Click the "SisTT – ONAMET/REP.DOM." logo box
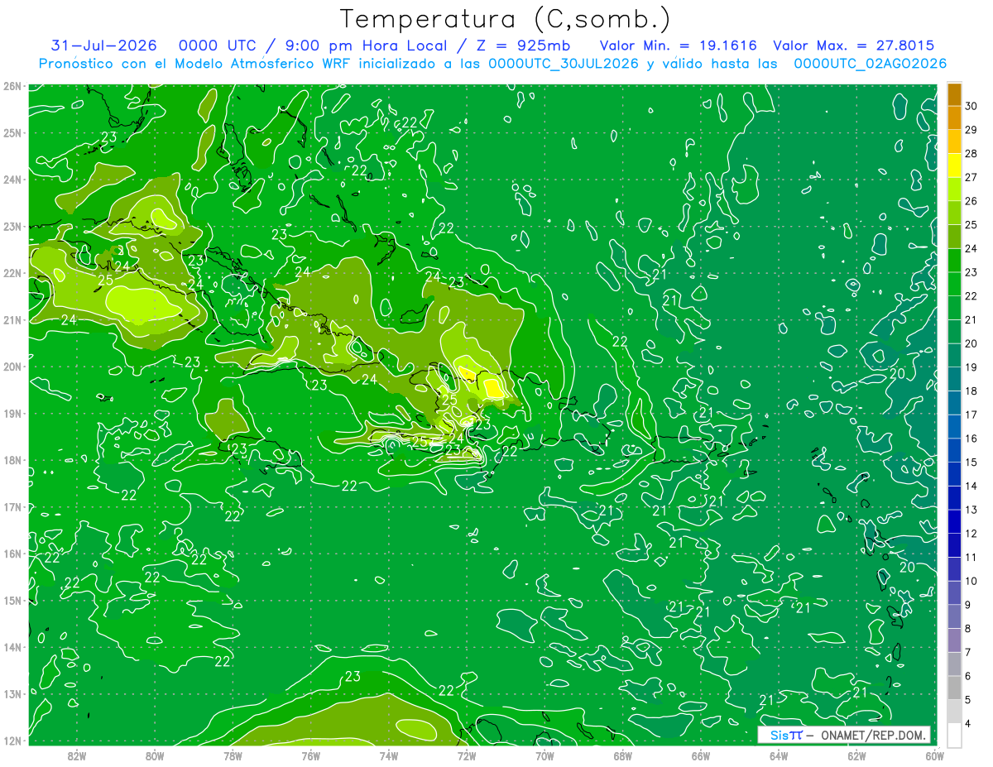Image resolution: width=993 pixels, height=767 pixels. [x=843, y=736]
